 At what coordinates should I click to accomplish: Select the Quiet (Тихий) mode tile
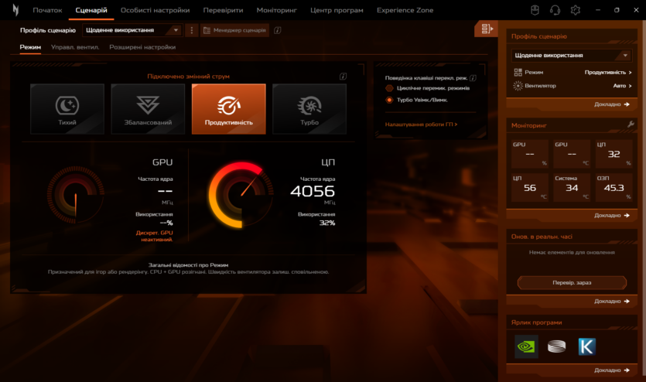(67, 109)
